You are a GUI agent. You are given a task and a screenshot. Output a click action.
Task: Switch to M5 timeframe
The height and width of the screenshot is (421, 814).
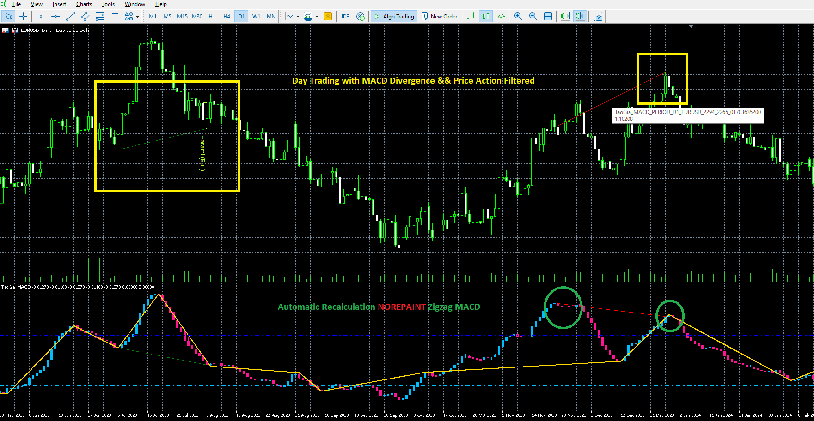pos(167,17)
